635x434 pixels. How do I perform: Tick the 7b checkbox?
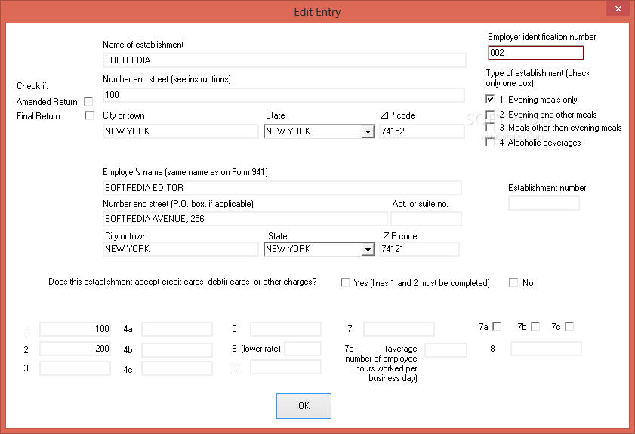pos(535,326)
